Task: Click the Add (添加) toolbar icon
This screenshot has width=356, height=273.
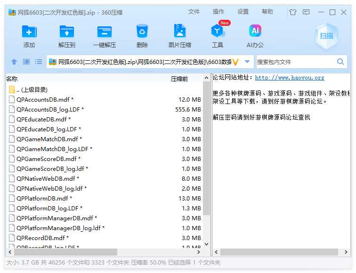Action: (29, 32)
